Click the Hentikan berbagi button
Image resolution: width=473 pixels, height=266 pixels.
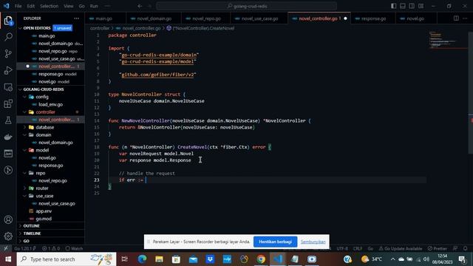pos(275,242)
